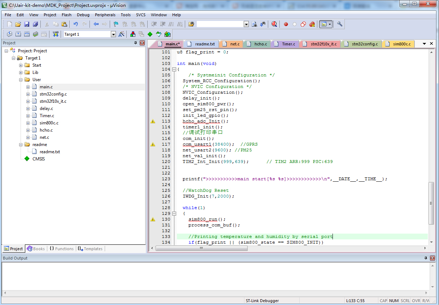Click the Download to flash LOAD icon
The height and width of the screenshot is (305, 439).
point(55,34)
